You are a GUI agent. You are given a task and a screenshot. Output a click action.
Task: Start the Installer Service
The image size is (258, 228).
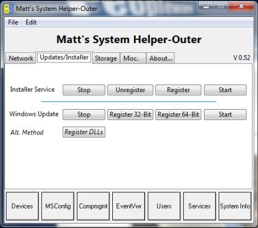pyautogui.click(x=225, y=90)
